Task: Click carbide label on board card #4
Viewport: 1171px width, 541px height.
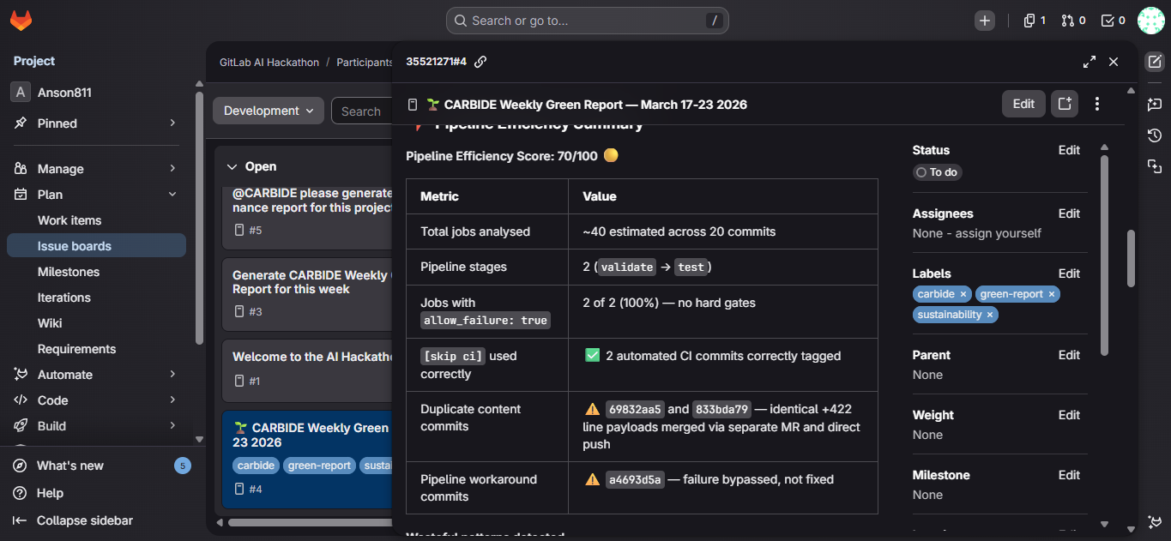Action: (256, 466)
